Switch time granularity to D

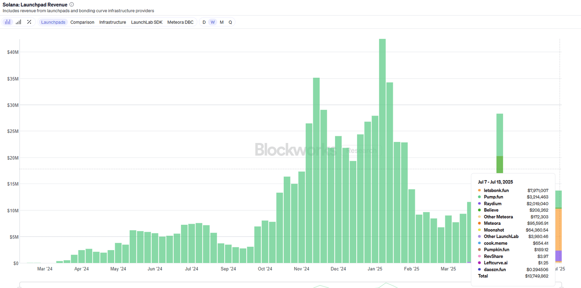(204, 22)
